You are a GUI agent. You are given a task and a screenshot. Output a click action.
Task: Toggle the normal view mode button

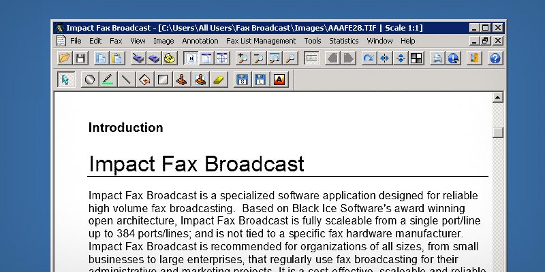191,58
